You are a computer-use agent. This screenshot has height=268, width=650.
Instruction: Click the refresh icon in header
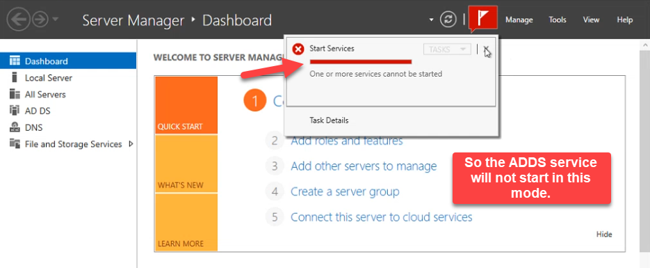(x=448, y=19)
